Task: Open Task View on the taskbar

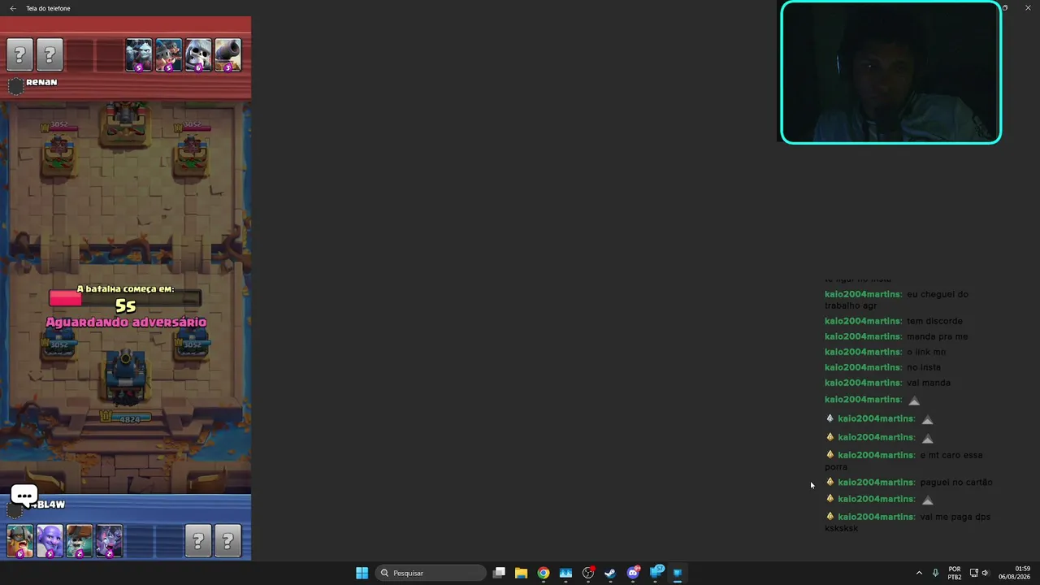Action: click(499, 573)
